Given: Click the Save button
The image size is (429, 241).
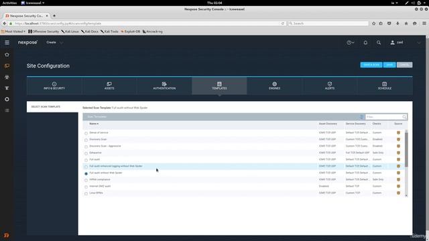Looking at the screenshot, I should pos(389,65).
